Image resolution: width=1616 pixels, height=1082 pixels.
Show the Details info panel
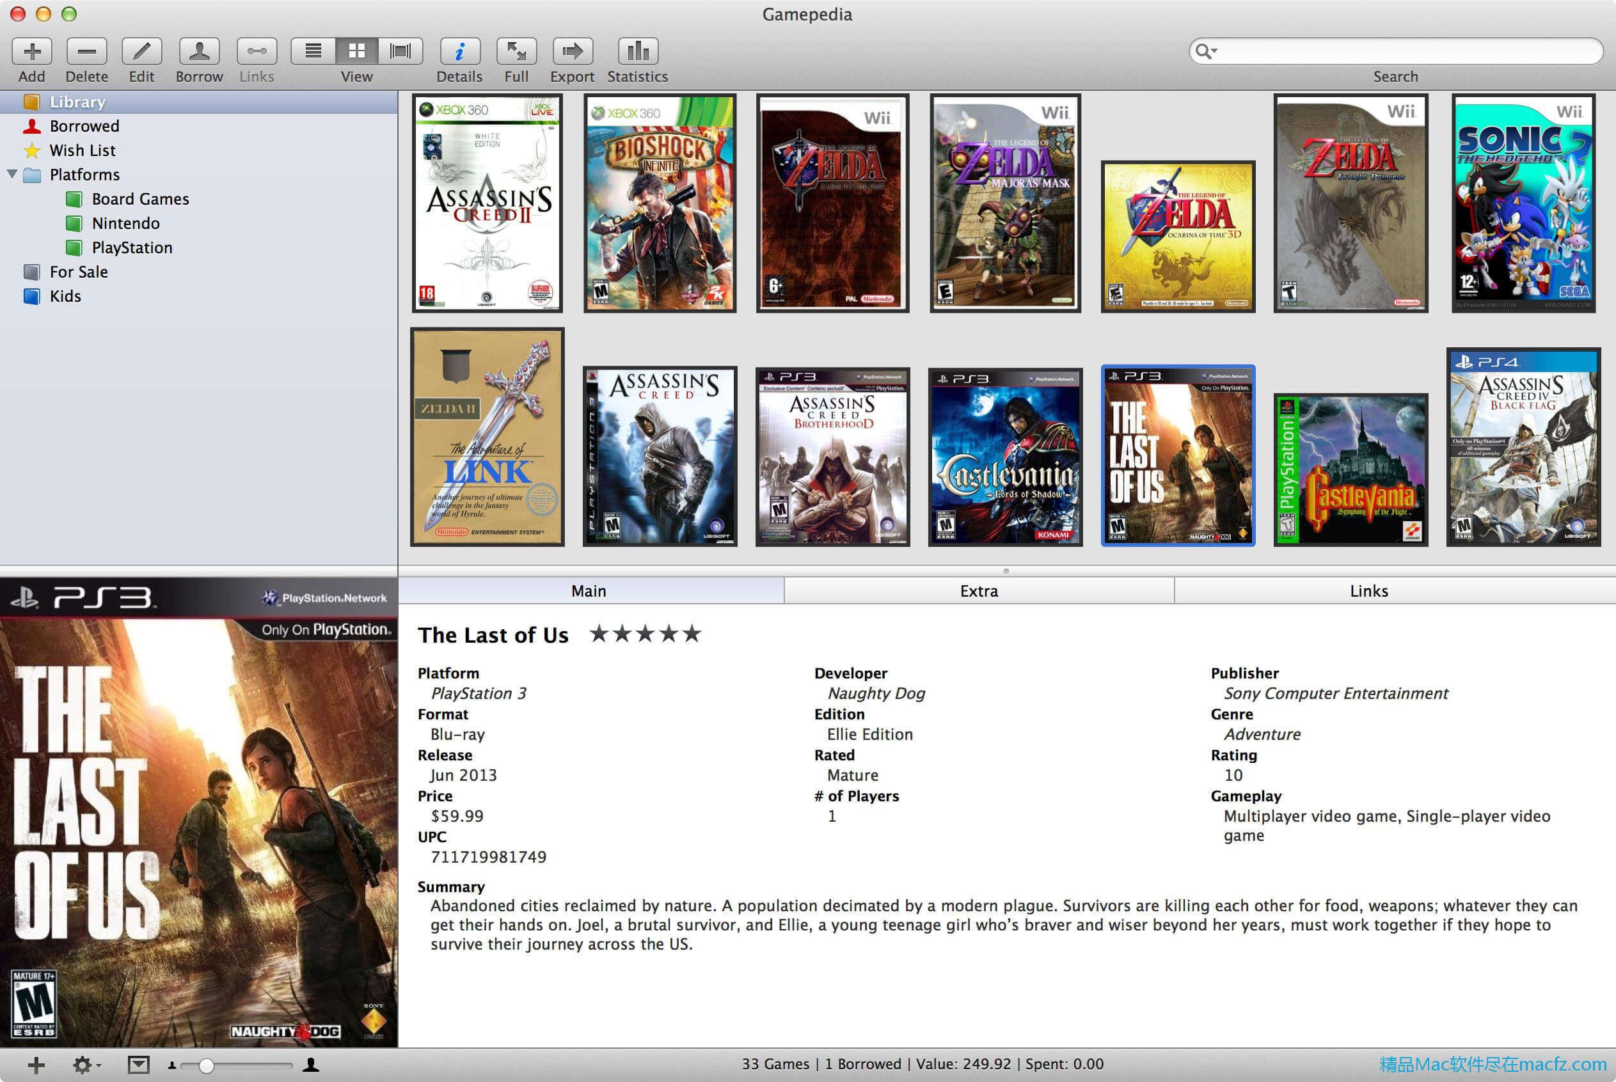coord(460,51)
